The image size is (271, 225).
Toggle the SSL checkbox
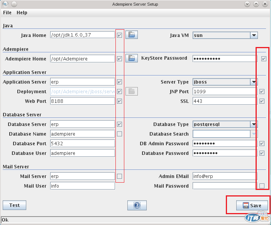point(262,101)
